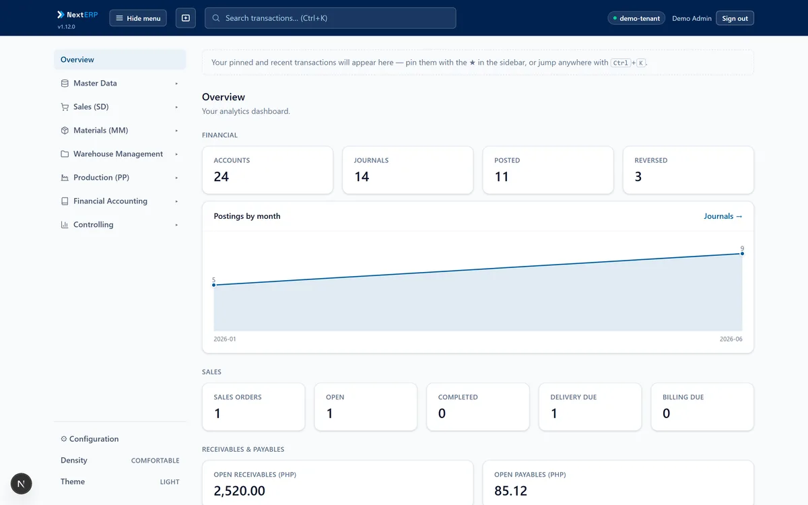808x505 pixels.
Task: Open the JOURNALS 14 card
Action: [x=407, y=170]
